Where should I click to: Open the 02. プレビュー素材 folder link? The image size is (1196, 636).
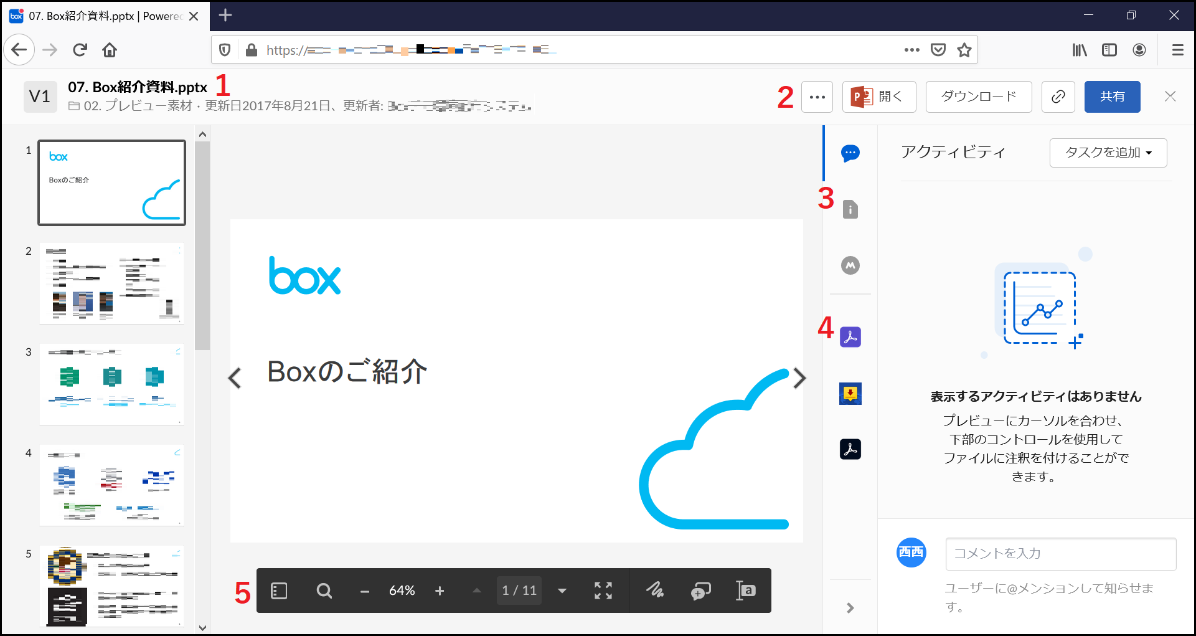pyautogui.click(x=138, y=106)
